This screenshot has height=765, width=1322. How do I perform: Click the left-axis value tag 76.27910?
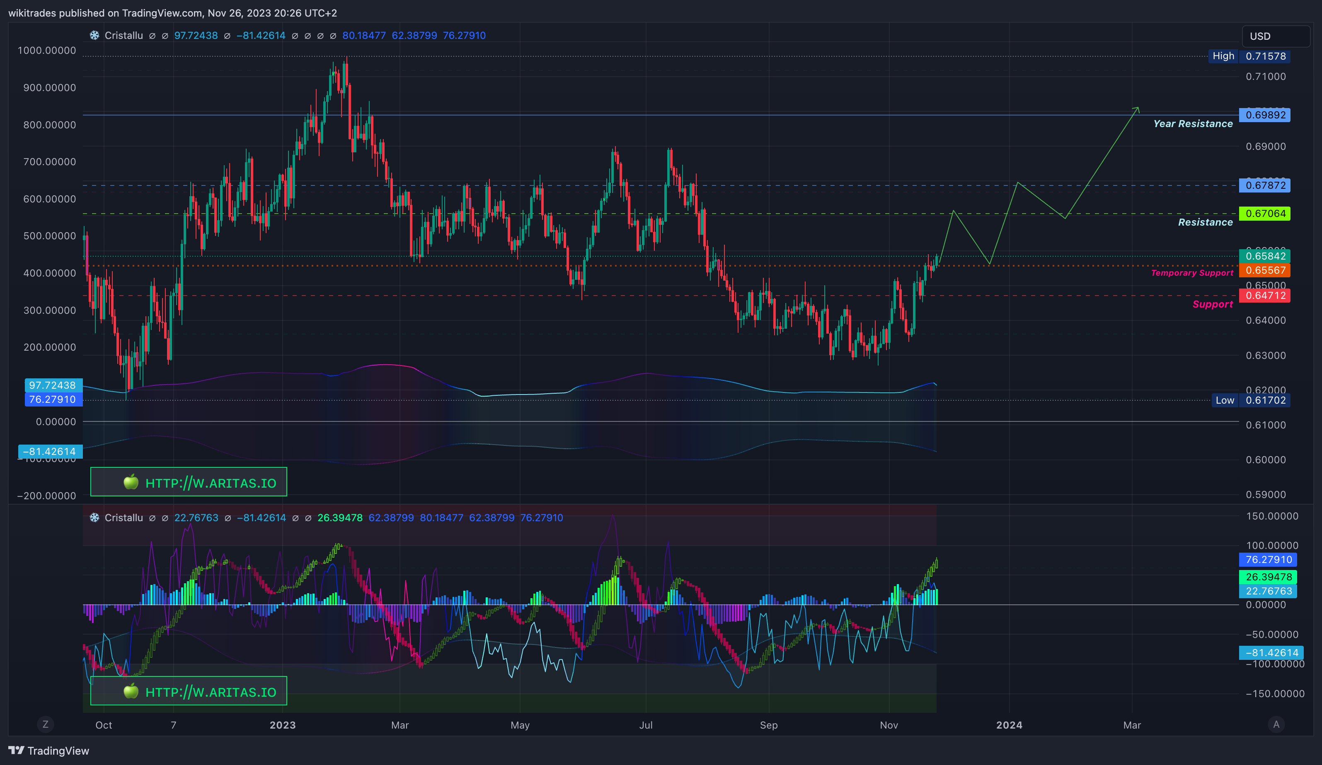pyautogui.click(x=53, y=399)
